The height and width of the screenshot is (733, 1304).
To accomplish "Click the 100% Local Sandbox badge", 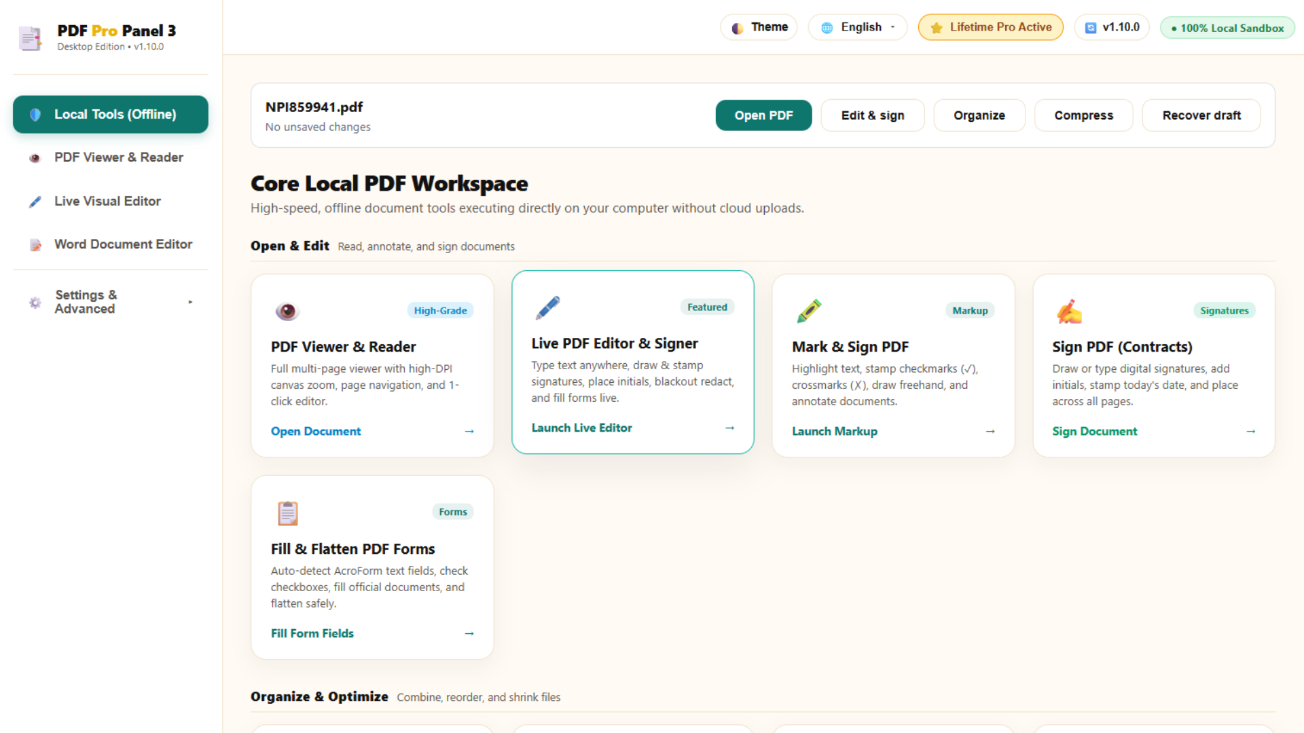I will (1227, 28).
